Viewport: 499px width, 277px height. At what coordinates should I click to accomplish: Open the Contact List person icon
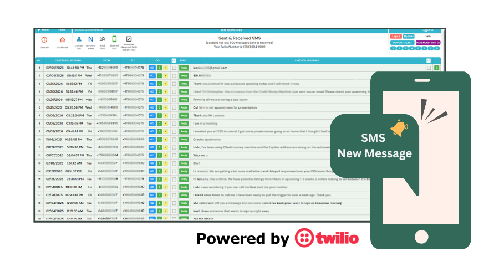(x=79, y=39)
